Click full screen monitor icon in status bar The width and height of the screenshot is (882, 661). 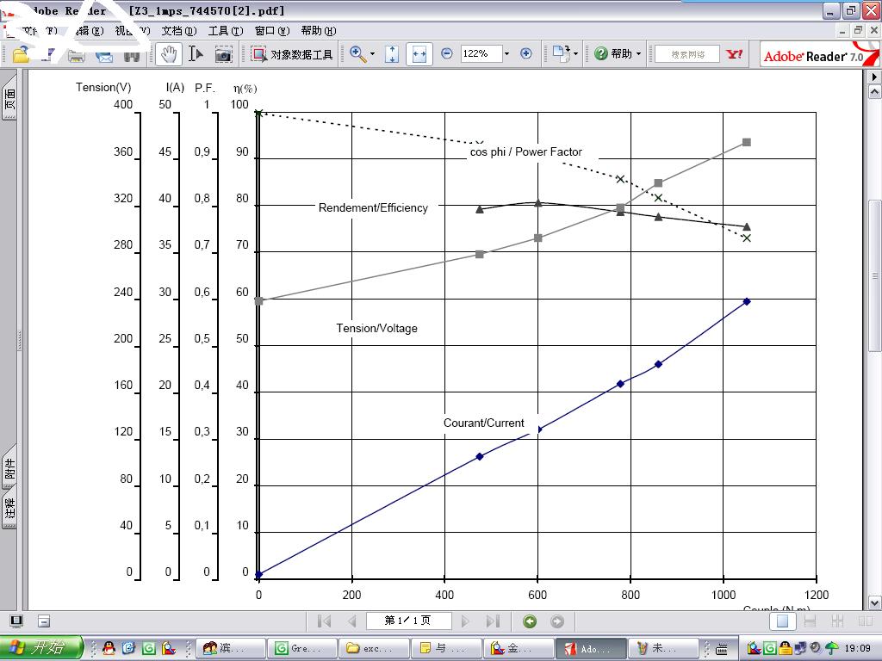click(16, 621)
